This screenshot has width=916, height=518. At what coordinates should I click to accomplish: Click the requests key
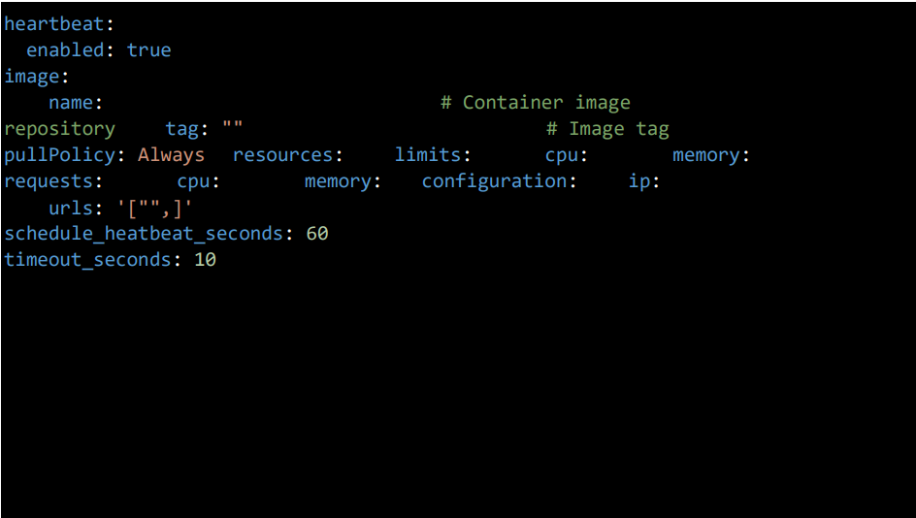49,181
